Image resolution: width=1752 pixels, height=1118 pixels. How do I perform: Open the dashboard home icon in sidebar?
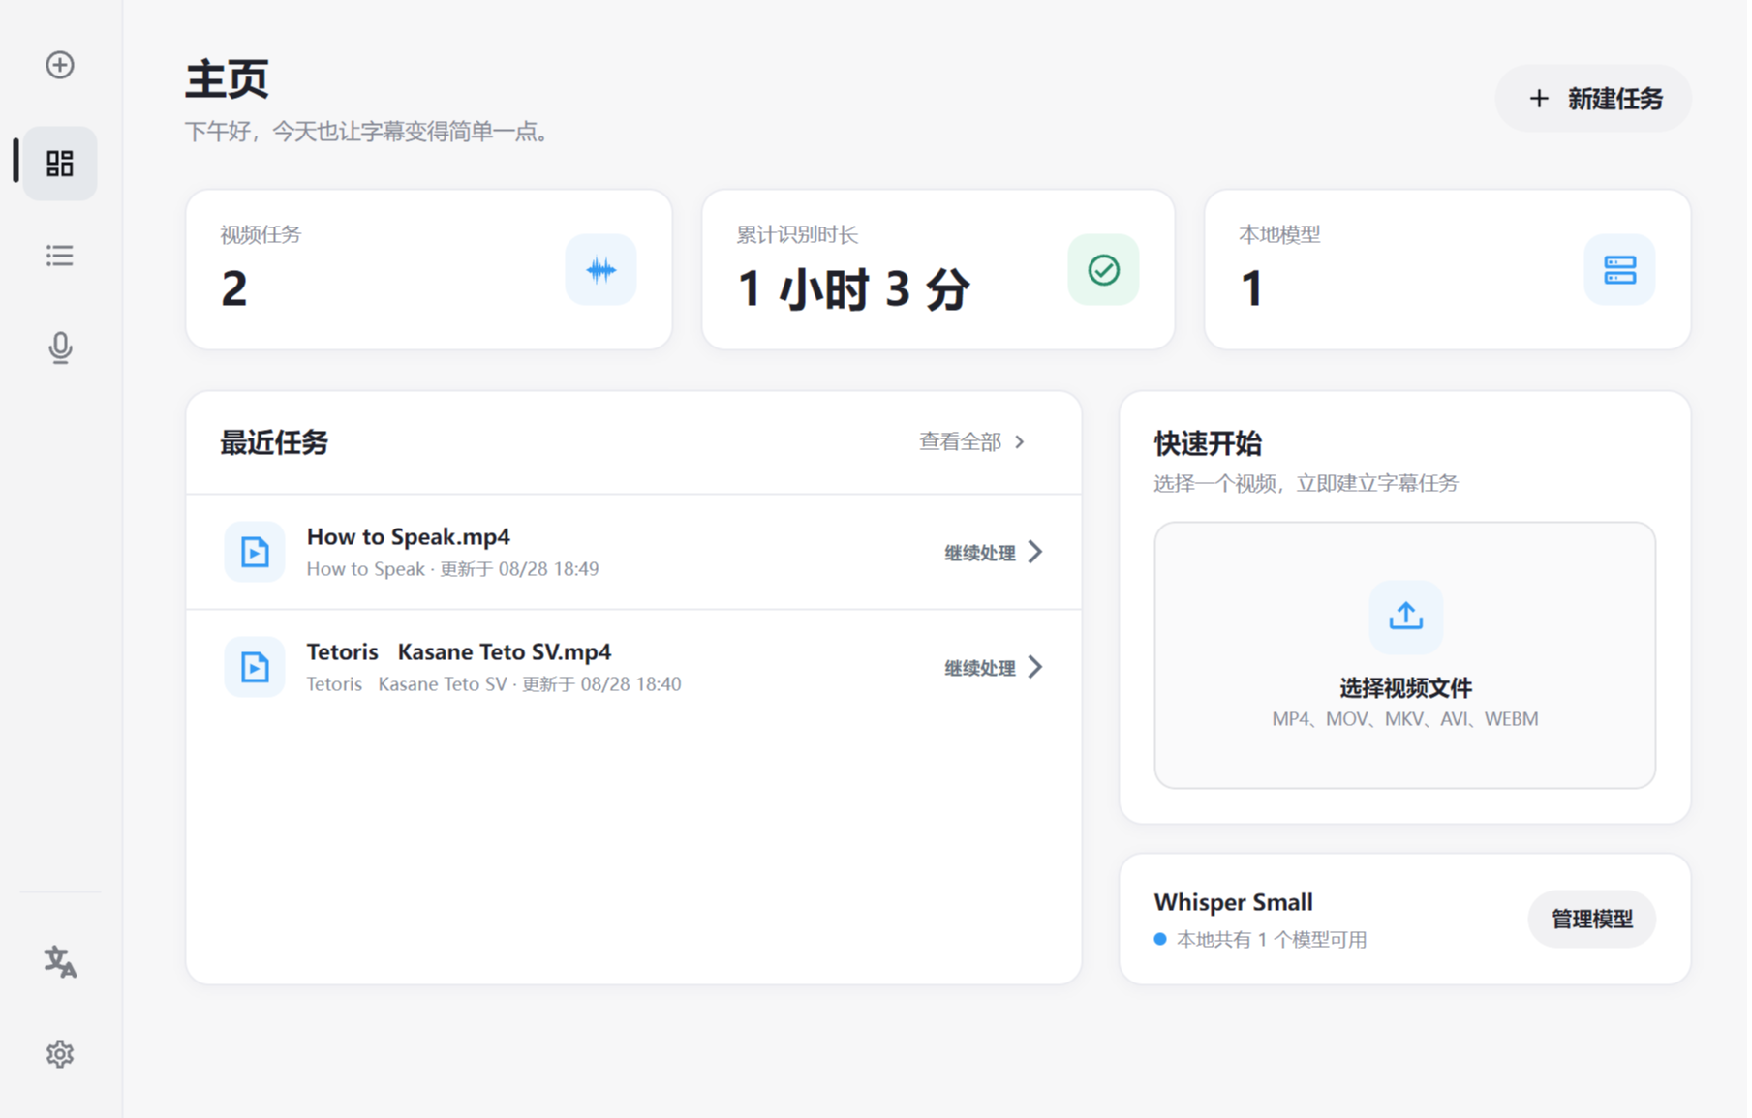click(x=60, y=164)
